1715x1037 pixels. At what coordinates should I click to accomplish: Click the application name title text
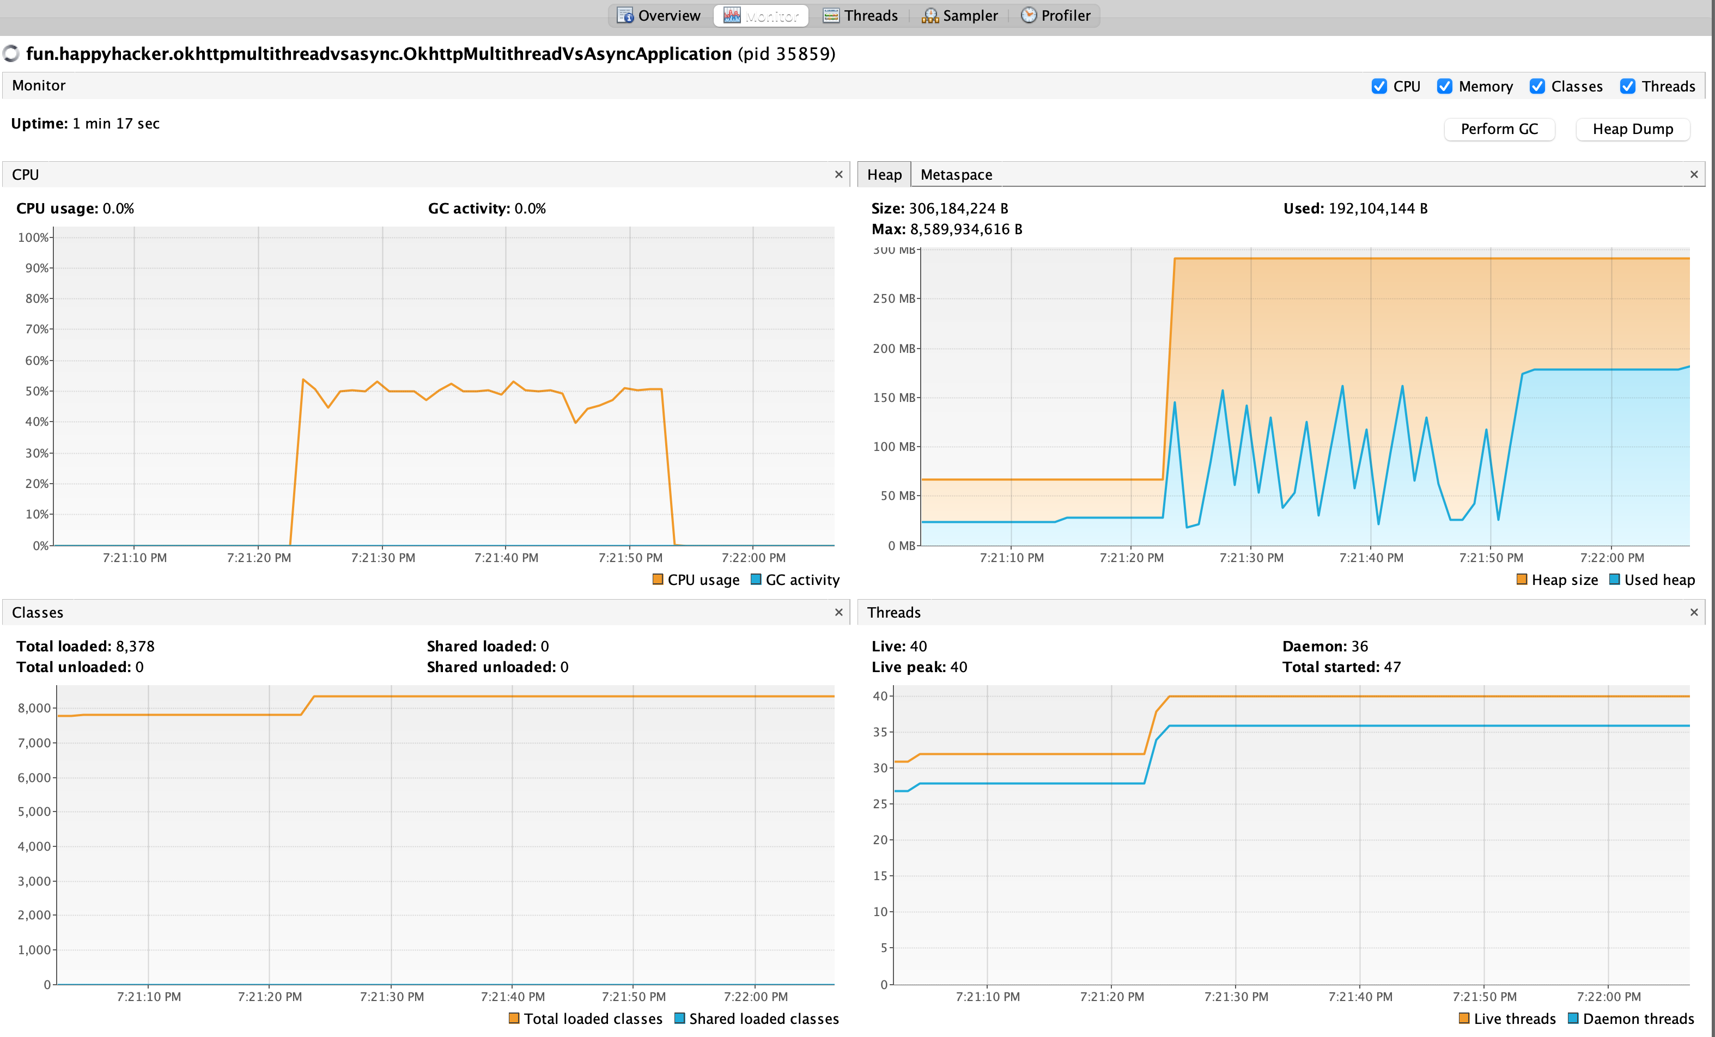coord(431,53)
